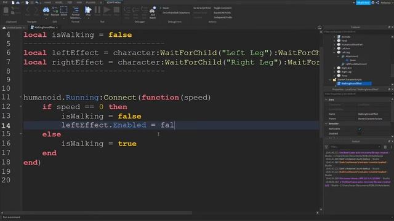Undock the Properties panel

point(389,89)
